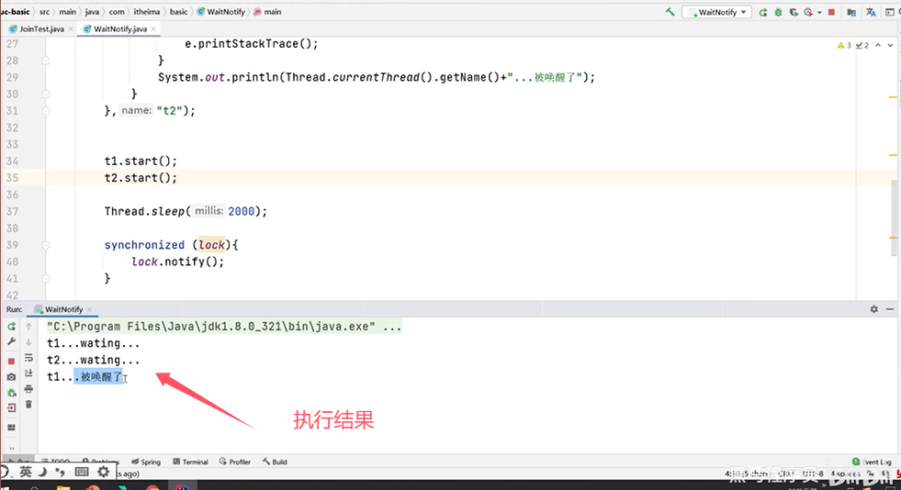Click the Print console output icon
The width and height of the screenshot is (901, 490).
tap(28, 389)
